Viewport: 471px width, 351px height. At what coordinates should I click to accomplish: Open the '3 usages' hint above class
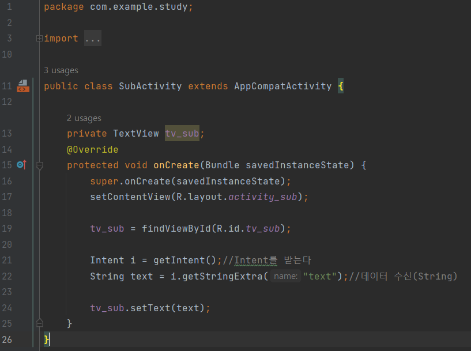point(61,70)
